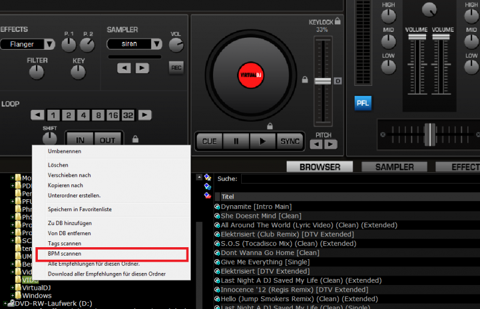This screenshot has width=480, height=309.
Task: Click the effect P.1 knob
Action: coord(69,45)
